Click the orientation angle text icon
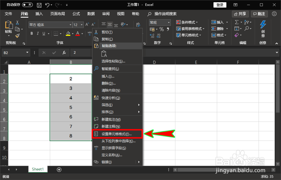The image size is (281, 180). pyautogui.click(x=123, y=24)
